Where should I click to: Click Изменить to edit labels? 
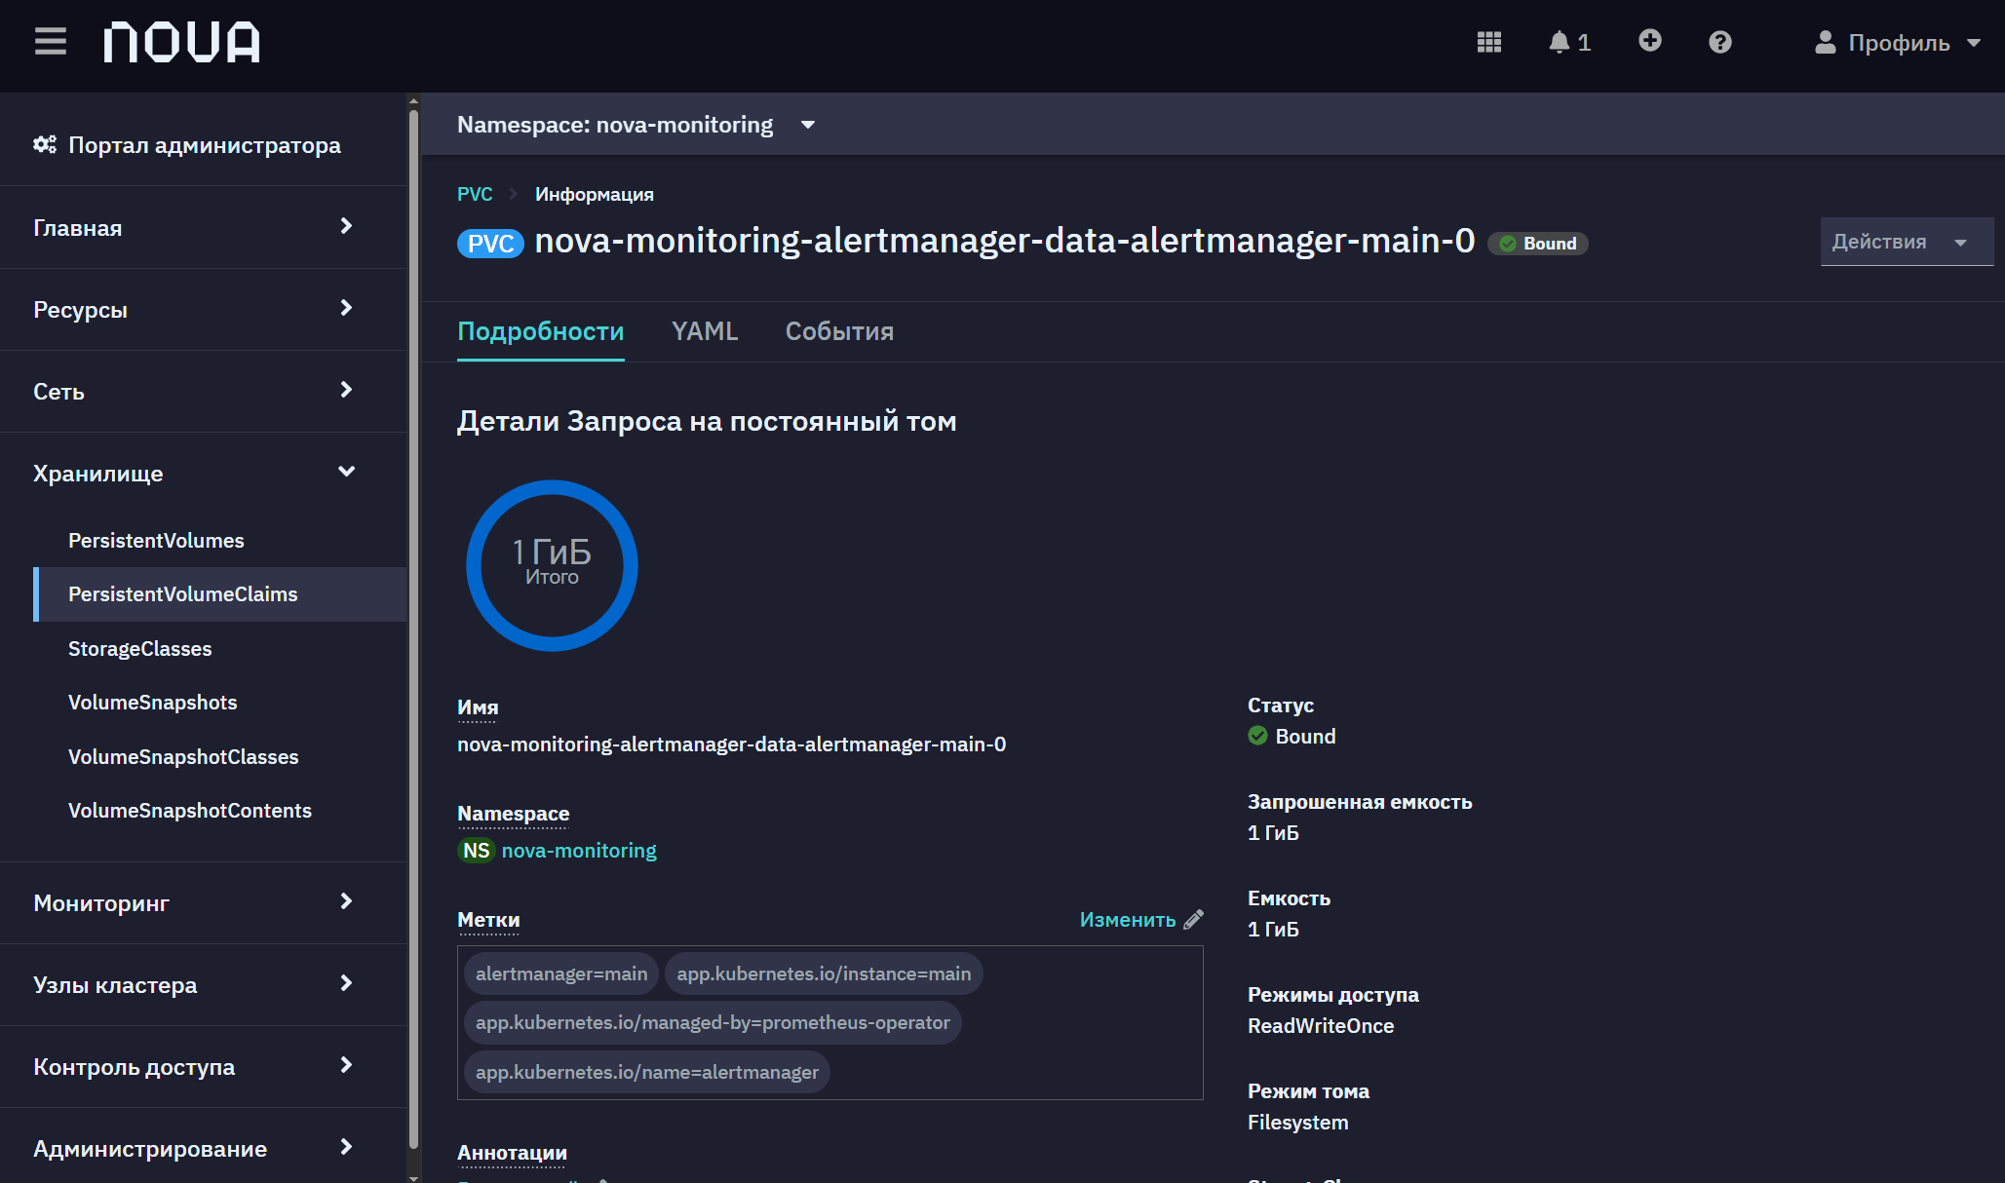(x=1128, y=919)
